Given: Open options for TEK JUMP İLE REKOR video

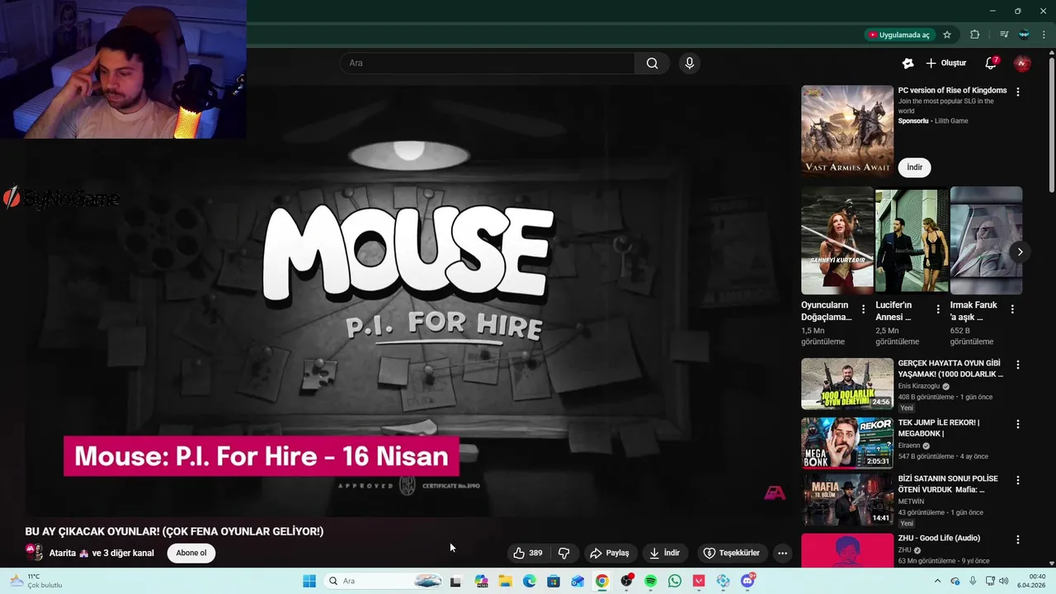Looking at the screenshot, I should 1017,424.
